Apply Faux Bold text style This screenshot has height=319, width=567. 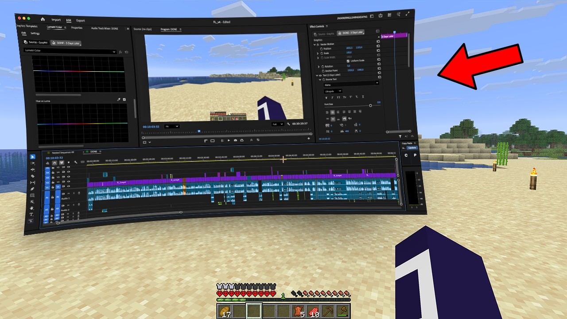[326, 97]
